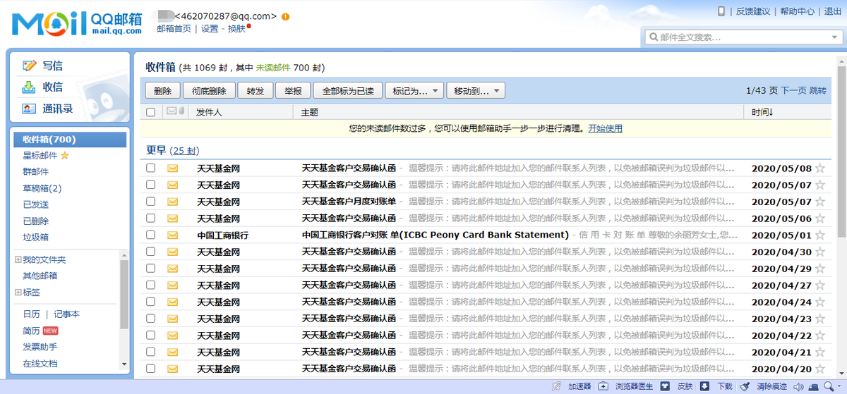This screenshot has height=394, width=847.
Task: Open the 标记为... dropdown
Action: [415, 91]
